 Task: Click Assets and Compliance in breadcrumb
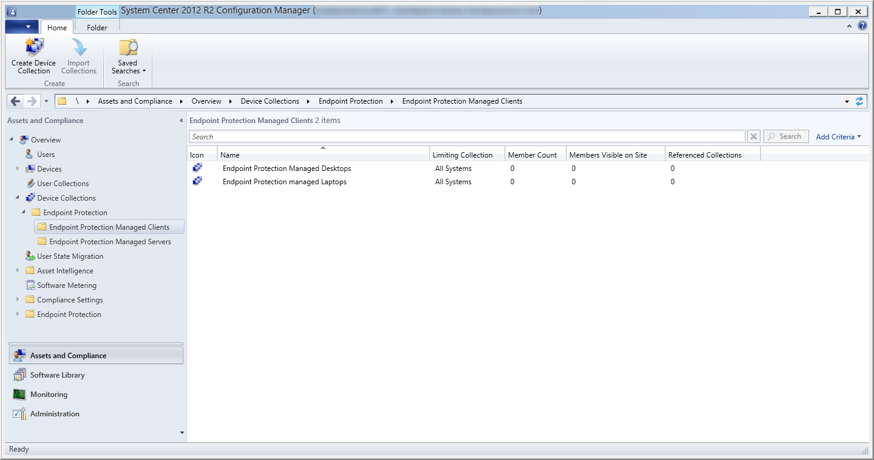(x=135, y=101)
